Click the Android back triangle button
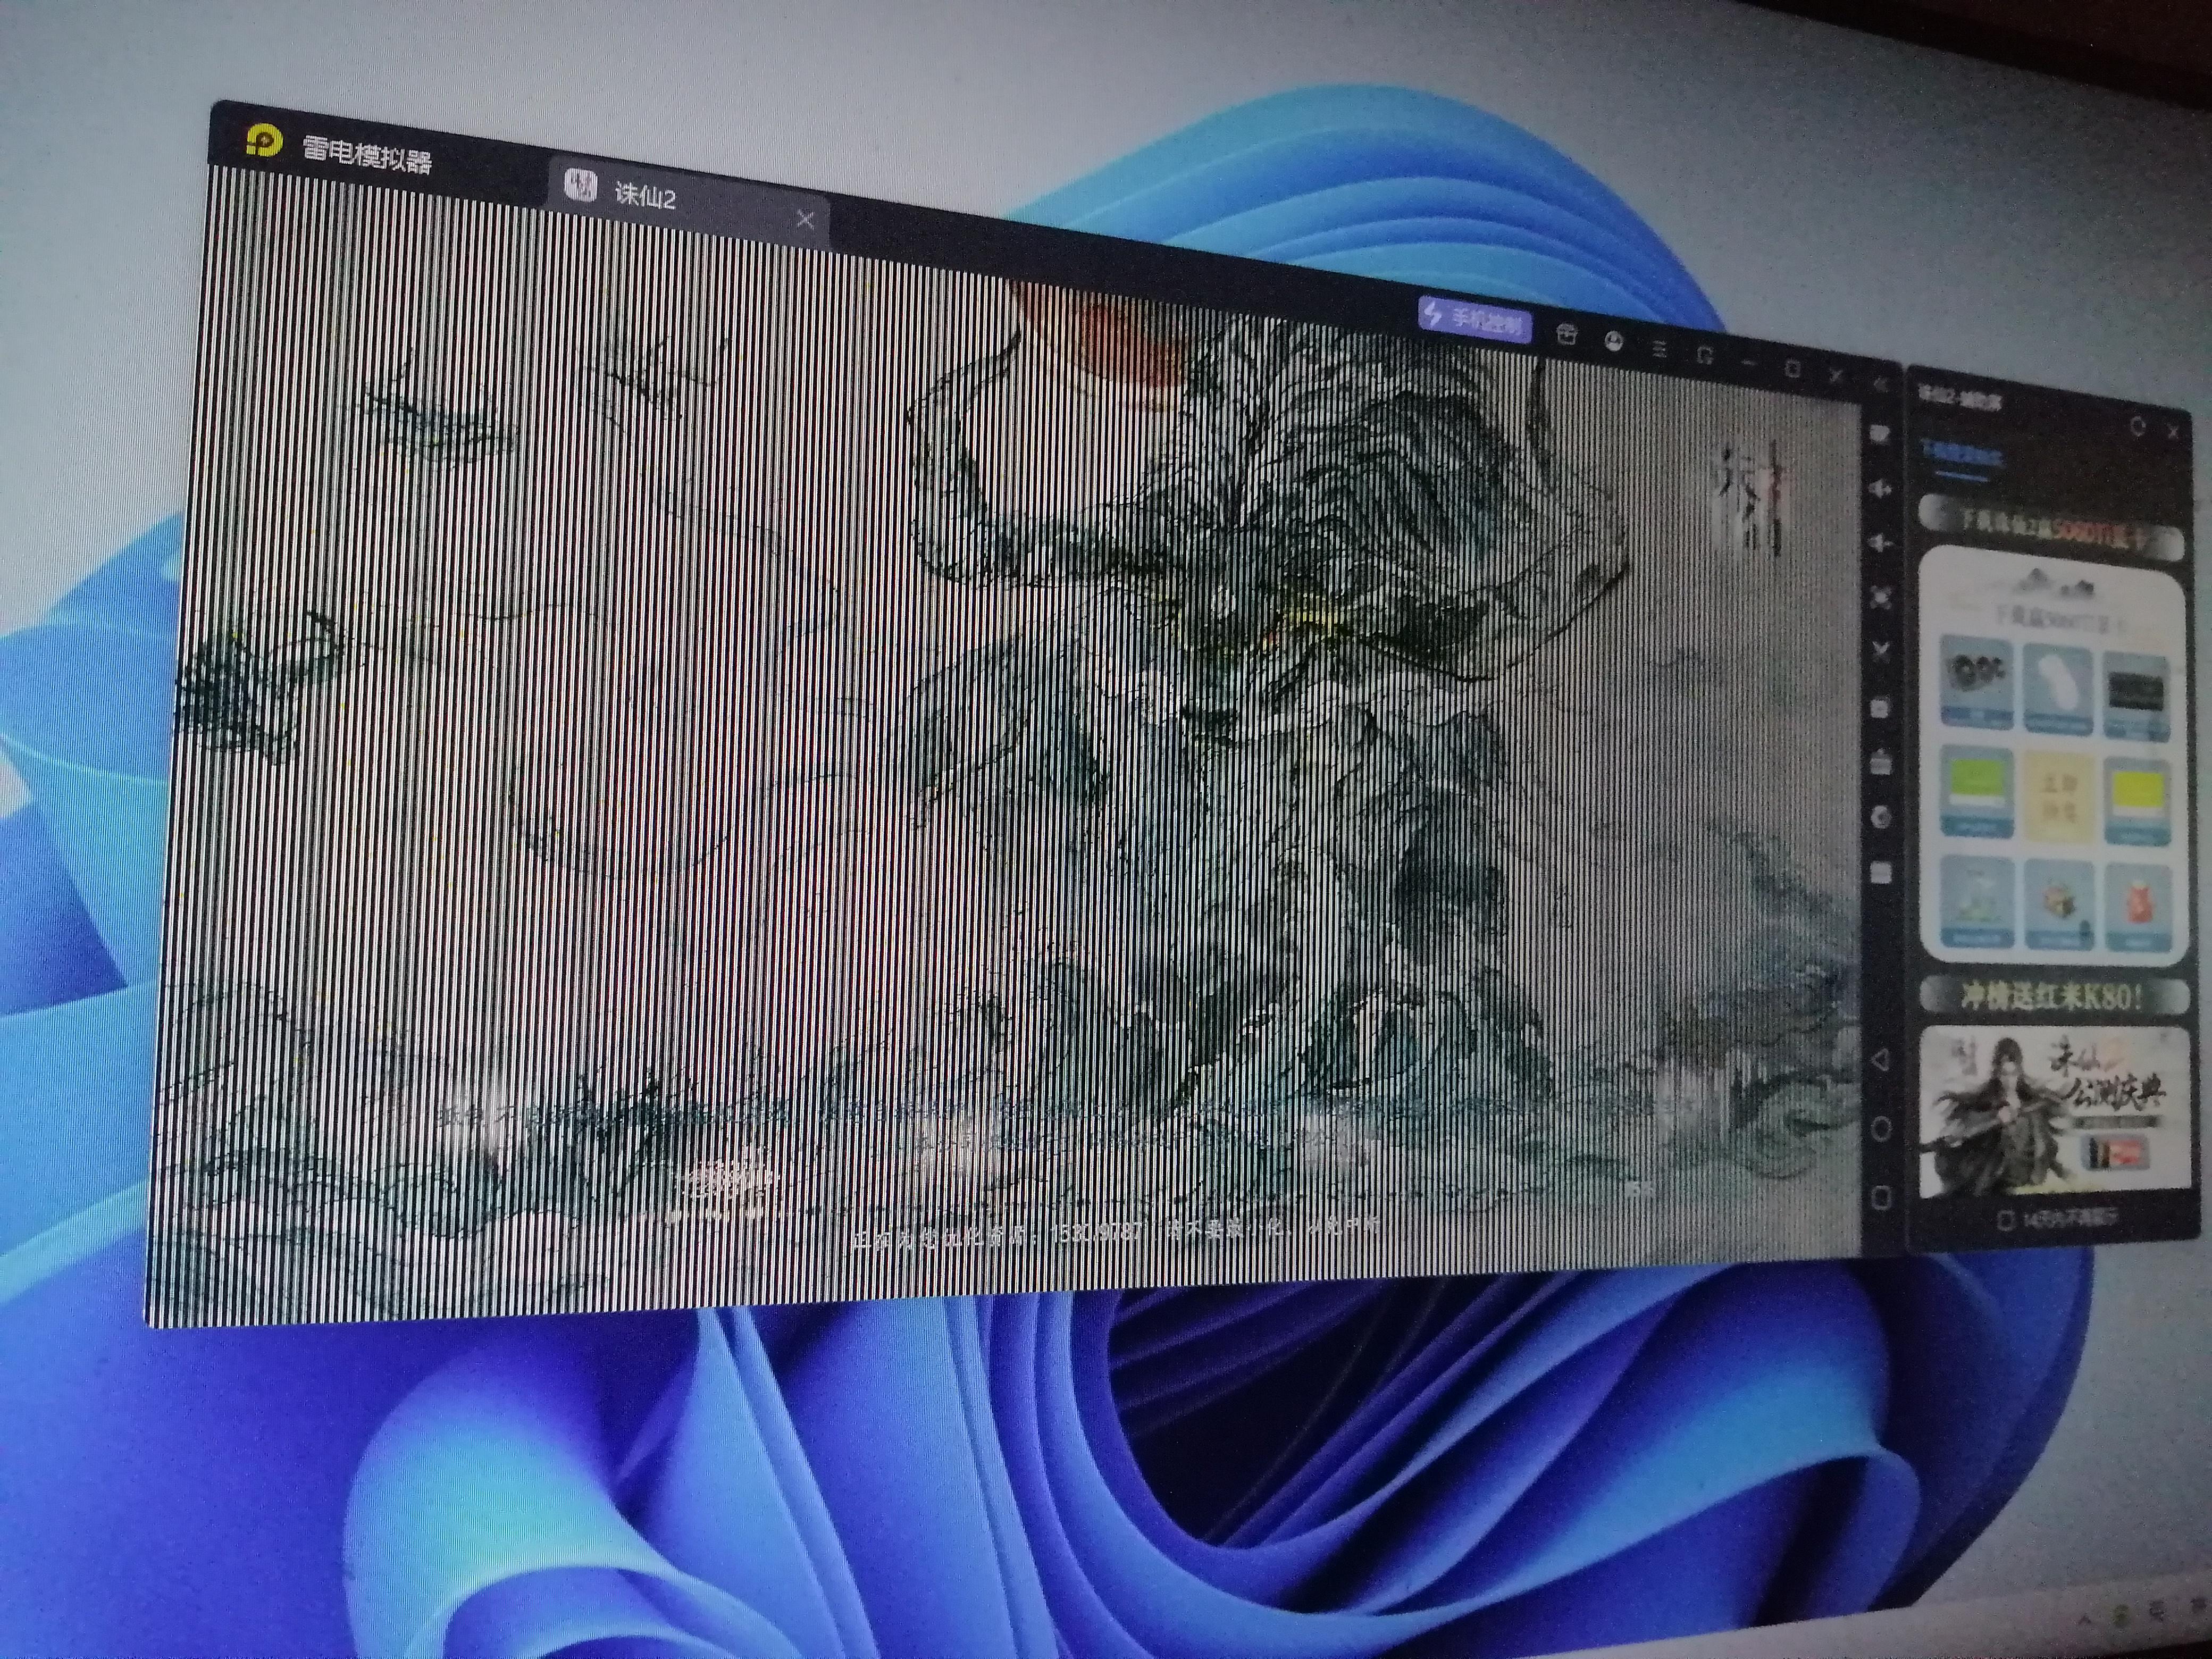The image size is (2212, 1659). coord(1881,1061)
